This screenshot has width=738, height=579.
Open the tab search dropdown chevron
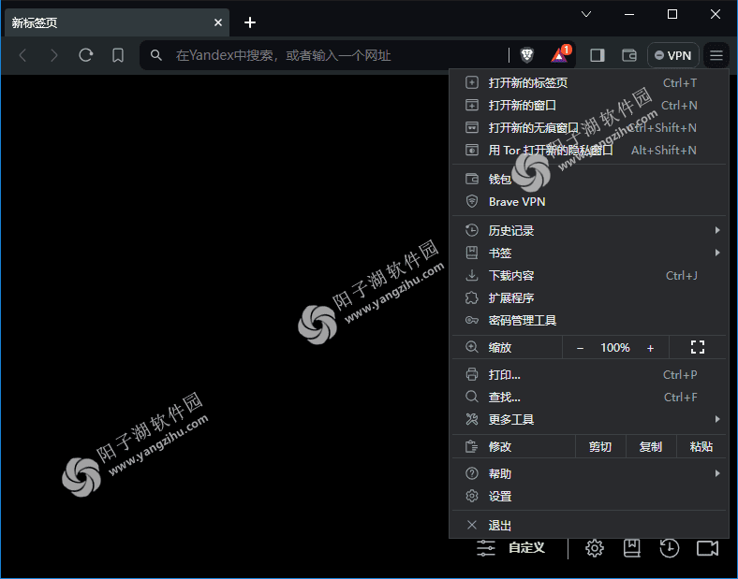[x=586, y=14]
